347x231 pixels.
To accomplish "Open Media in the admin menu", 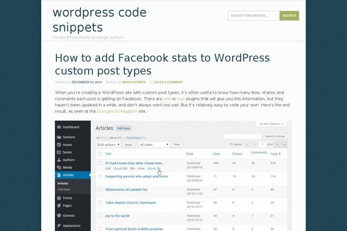I will [67, 167].
